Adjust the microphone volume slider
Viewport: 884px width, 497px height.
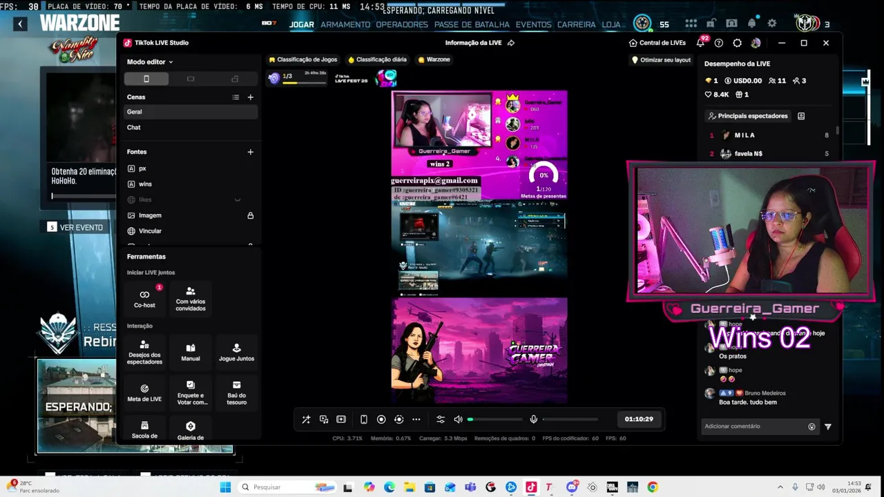[x=570, y=420]
